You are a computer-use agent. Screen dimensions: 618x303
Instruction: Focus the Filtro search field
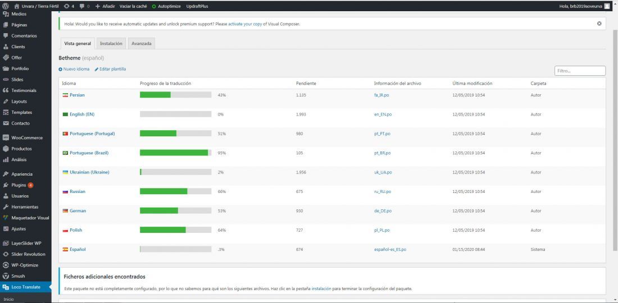[x=580, y=71]
